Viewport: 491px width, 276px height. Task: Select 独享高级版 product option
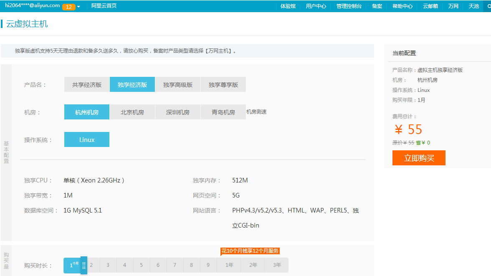178,84
